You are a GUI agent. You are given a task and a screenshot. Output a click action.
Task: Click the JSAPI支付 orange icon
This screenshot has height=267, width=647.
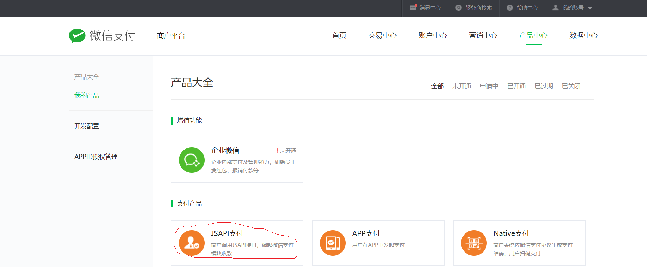point(192,243)
